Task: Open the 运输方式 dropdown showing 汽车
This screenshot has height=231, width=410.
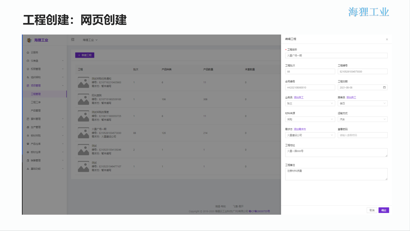Action: (363, 119)
